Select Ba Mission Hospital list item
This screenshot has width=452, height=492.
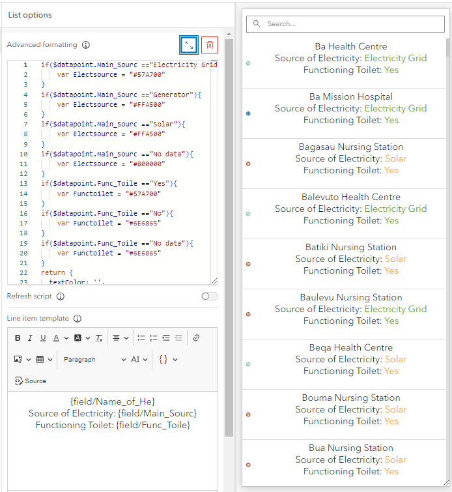(350, 109)
